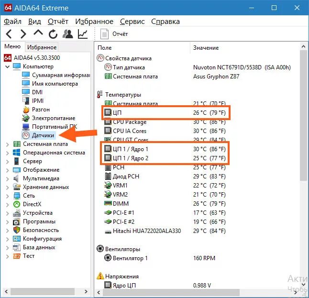309x298 pixels.
Task: Click the AIDA64 v5.30.3500 root icon
Action: (x=8, y=58)
